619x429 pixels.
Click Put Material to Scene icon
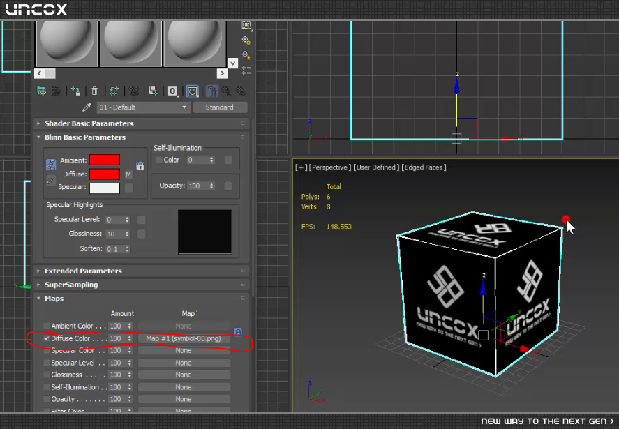(56, 91)
